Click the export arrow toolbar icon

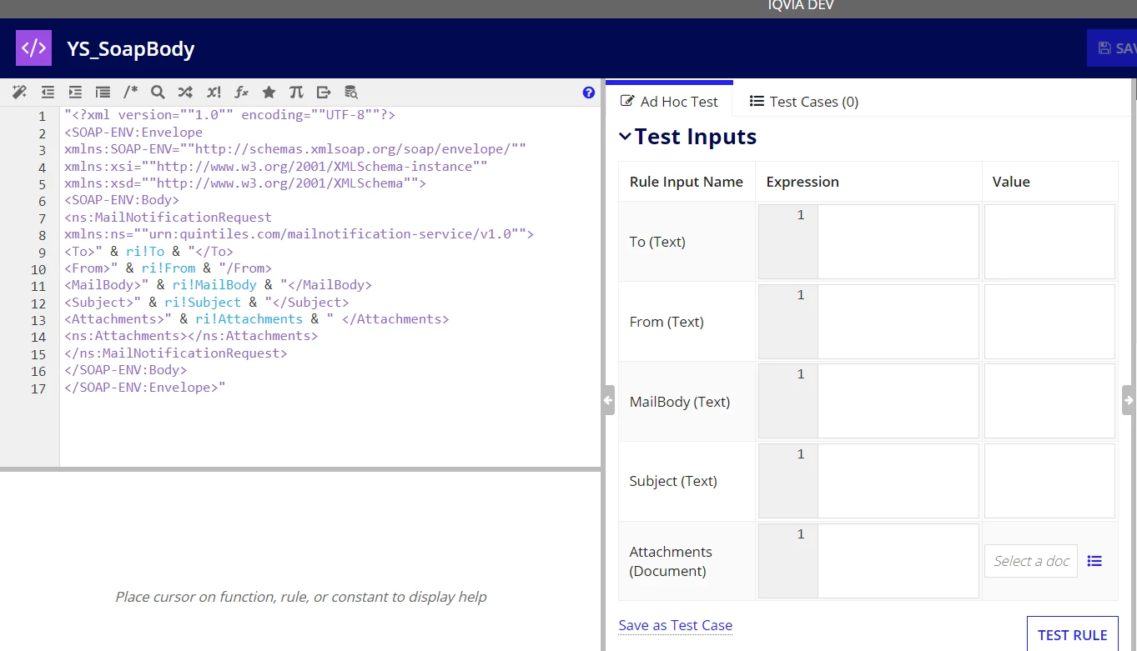coord(324,93)
